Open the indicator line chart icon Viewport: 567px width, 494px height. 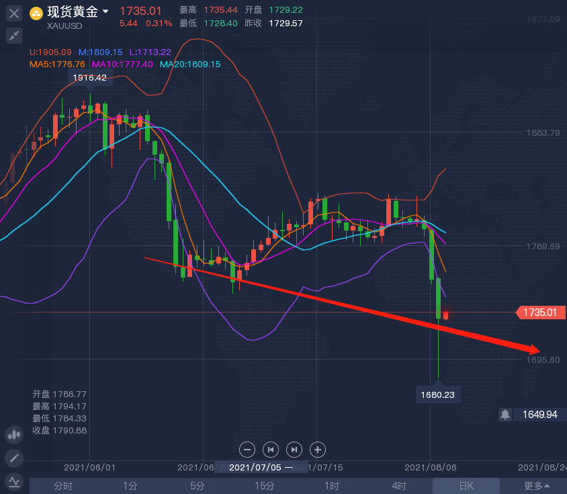pyautogui.click(x=13, y=482)
